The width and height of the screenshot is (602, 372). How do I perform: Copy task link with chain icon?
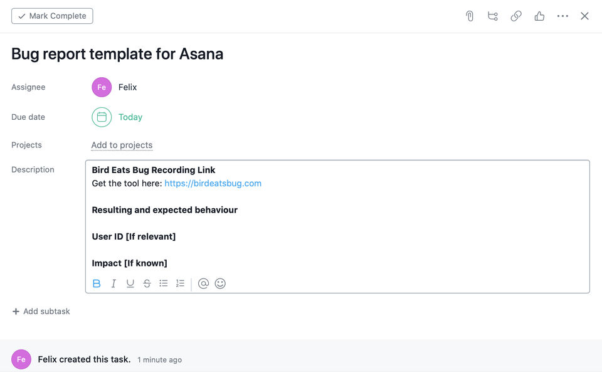pos(516,16)
